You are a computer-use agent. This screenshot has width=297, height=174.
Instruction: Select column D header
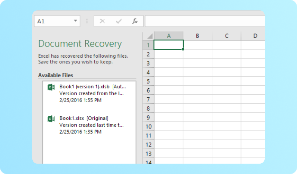pos(253,36)
